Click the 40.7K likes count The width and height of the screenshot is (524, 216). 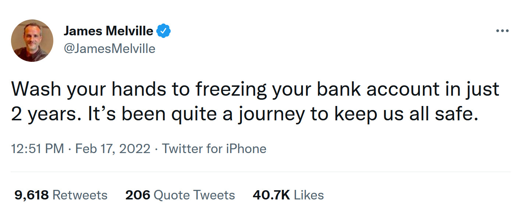pos(271,195)
